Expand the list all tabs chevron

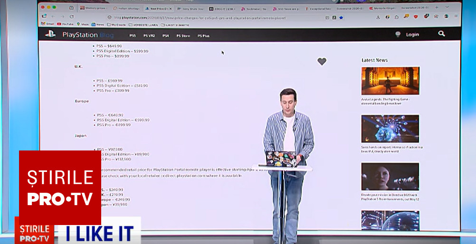click(x=447, y=8)
